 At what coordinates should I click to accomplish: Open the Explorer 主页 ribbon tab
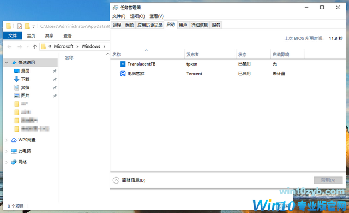[31, 36]
